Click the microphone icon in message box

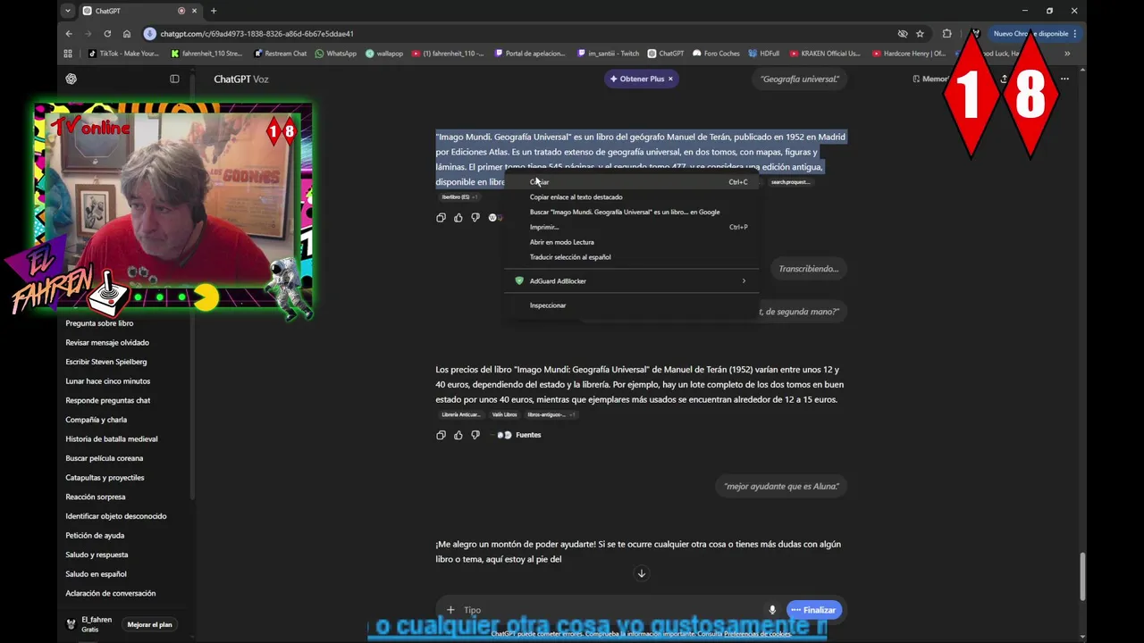[x=772, y=610]
